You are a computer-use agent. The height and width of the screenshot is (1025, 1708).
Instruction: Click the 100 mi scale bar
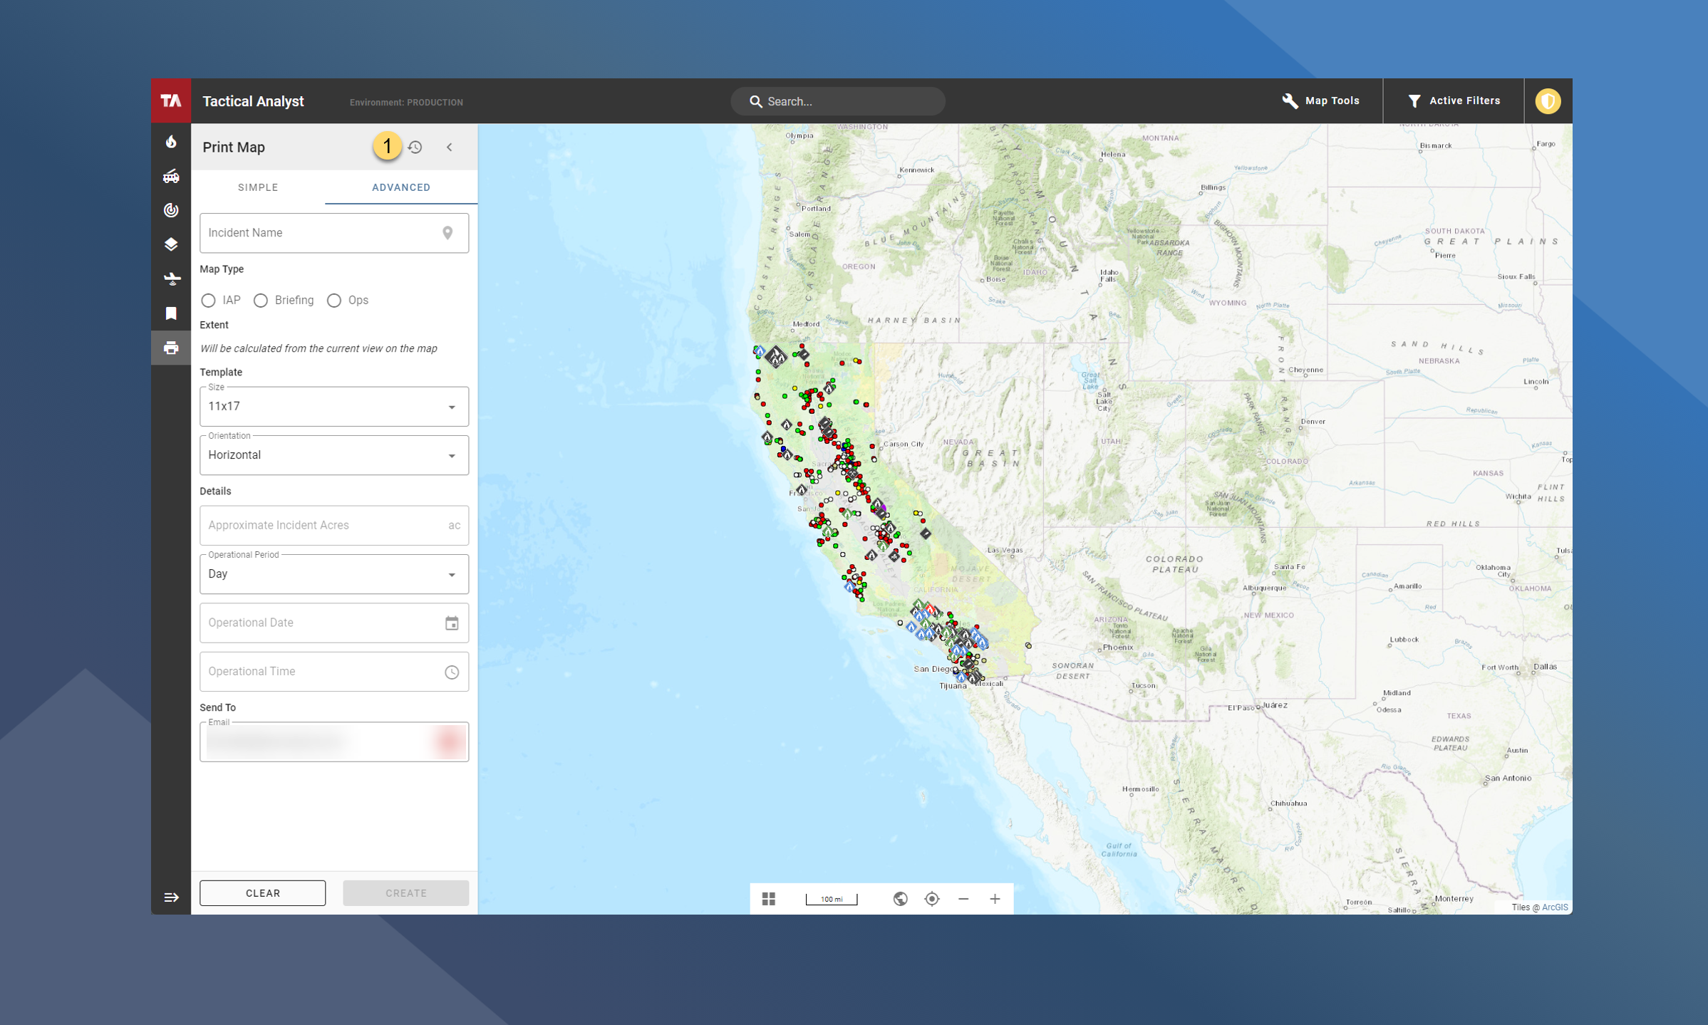pos(832,899)
